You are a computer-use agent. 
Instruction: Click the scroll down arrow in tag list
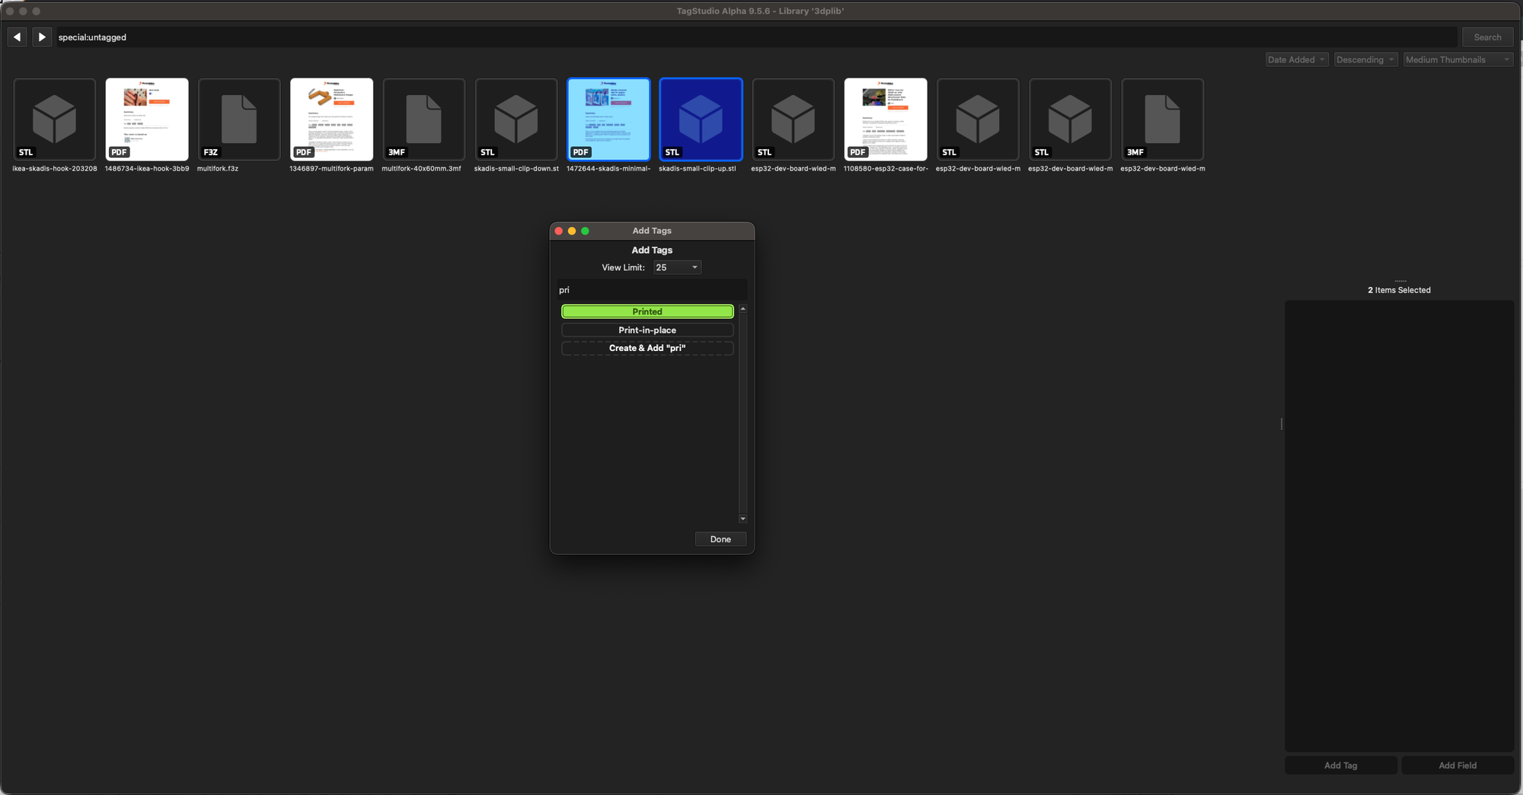coord(743,519)
